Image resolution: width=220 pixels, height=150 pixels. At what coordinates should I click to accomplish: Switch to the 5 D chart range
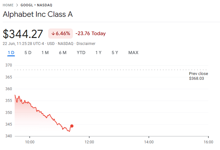coord(28,53)
